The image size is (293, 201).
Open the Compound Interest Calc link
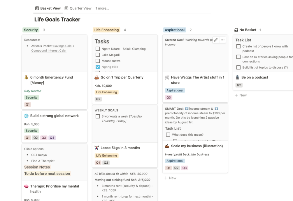click(48, 50)
